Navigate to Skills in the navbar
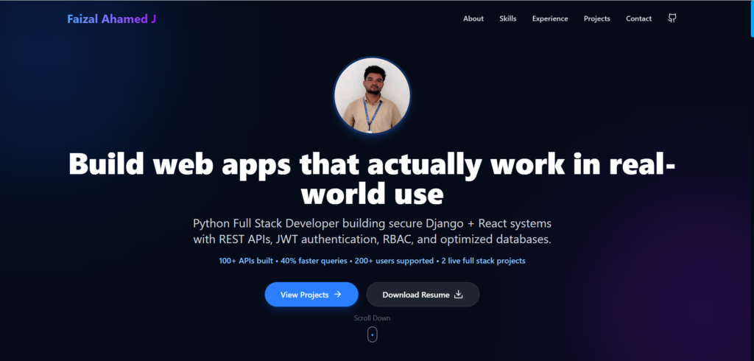This screenshot has height=361, width=754. point(508,18)
